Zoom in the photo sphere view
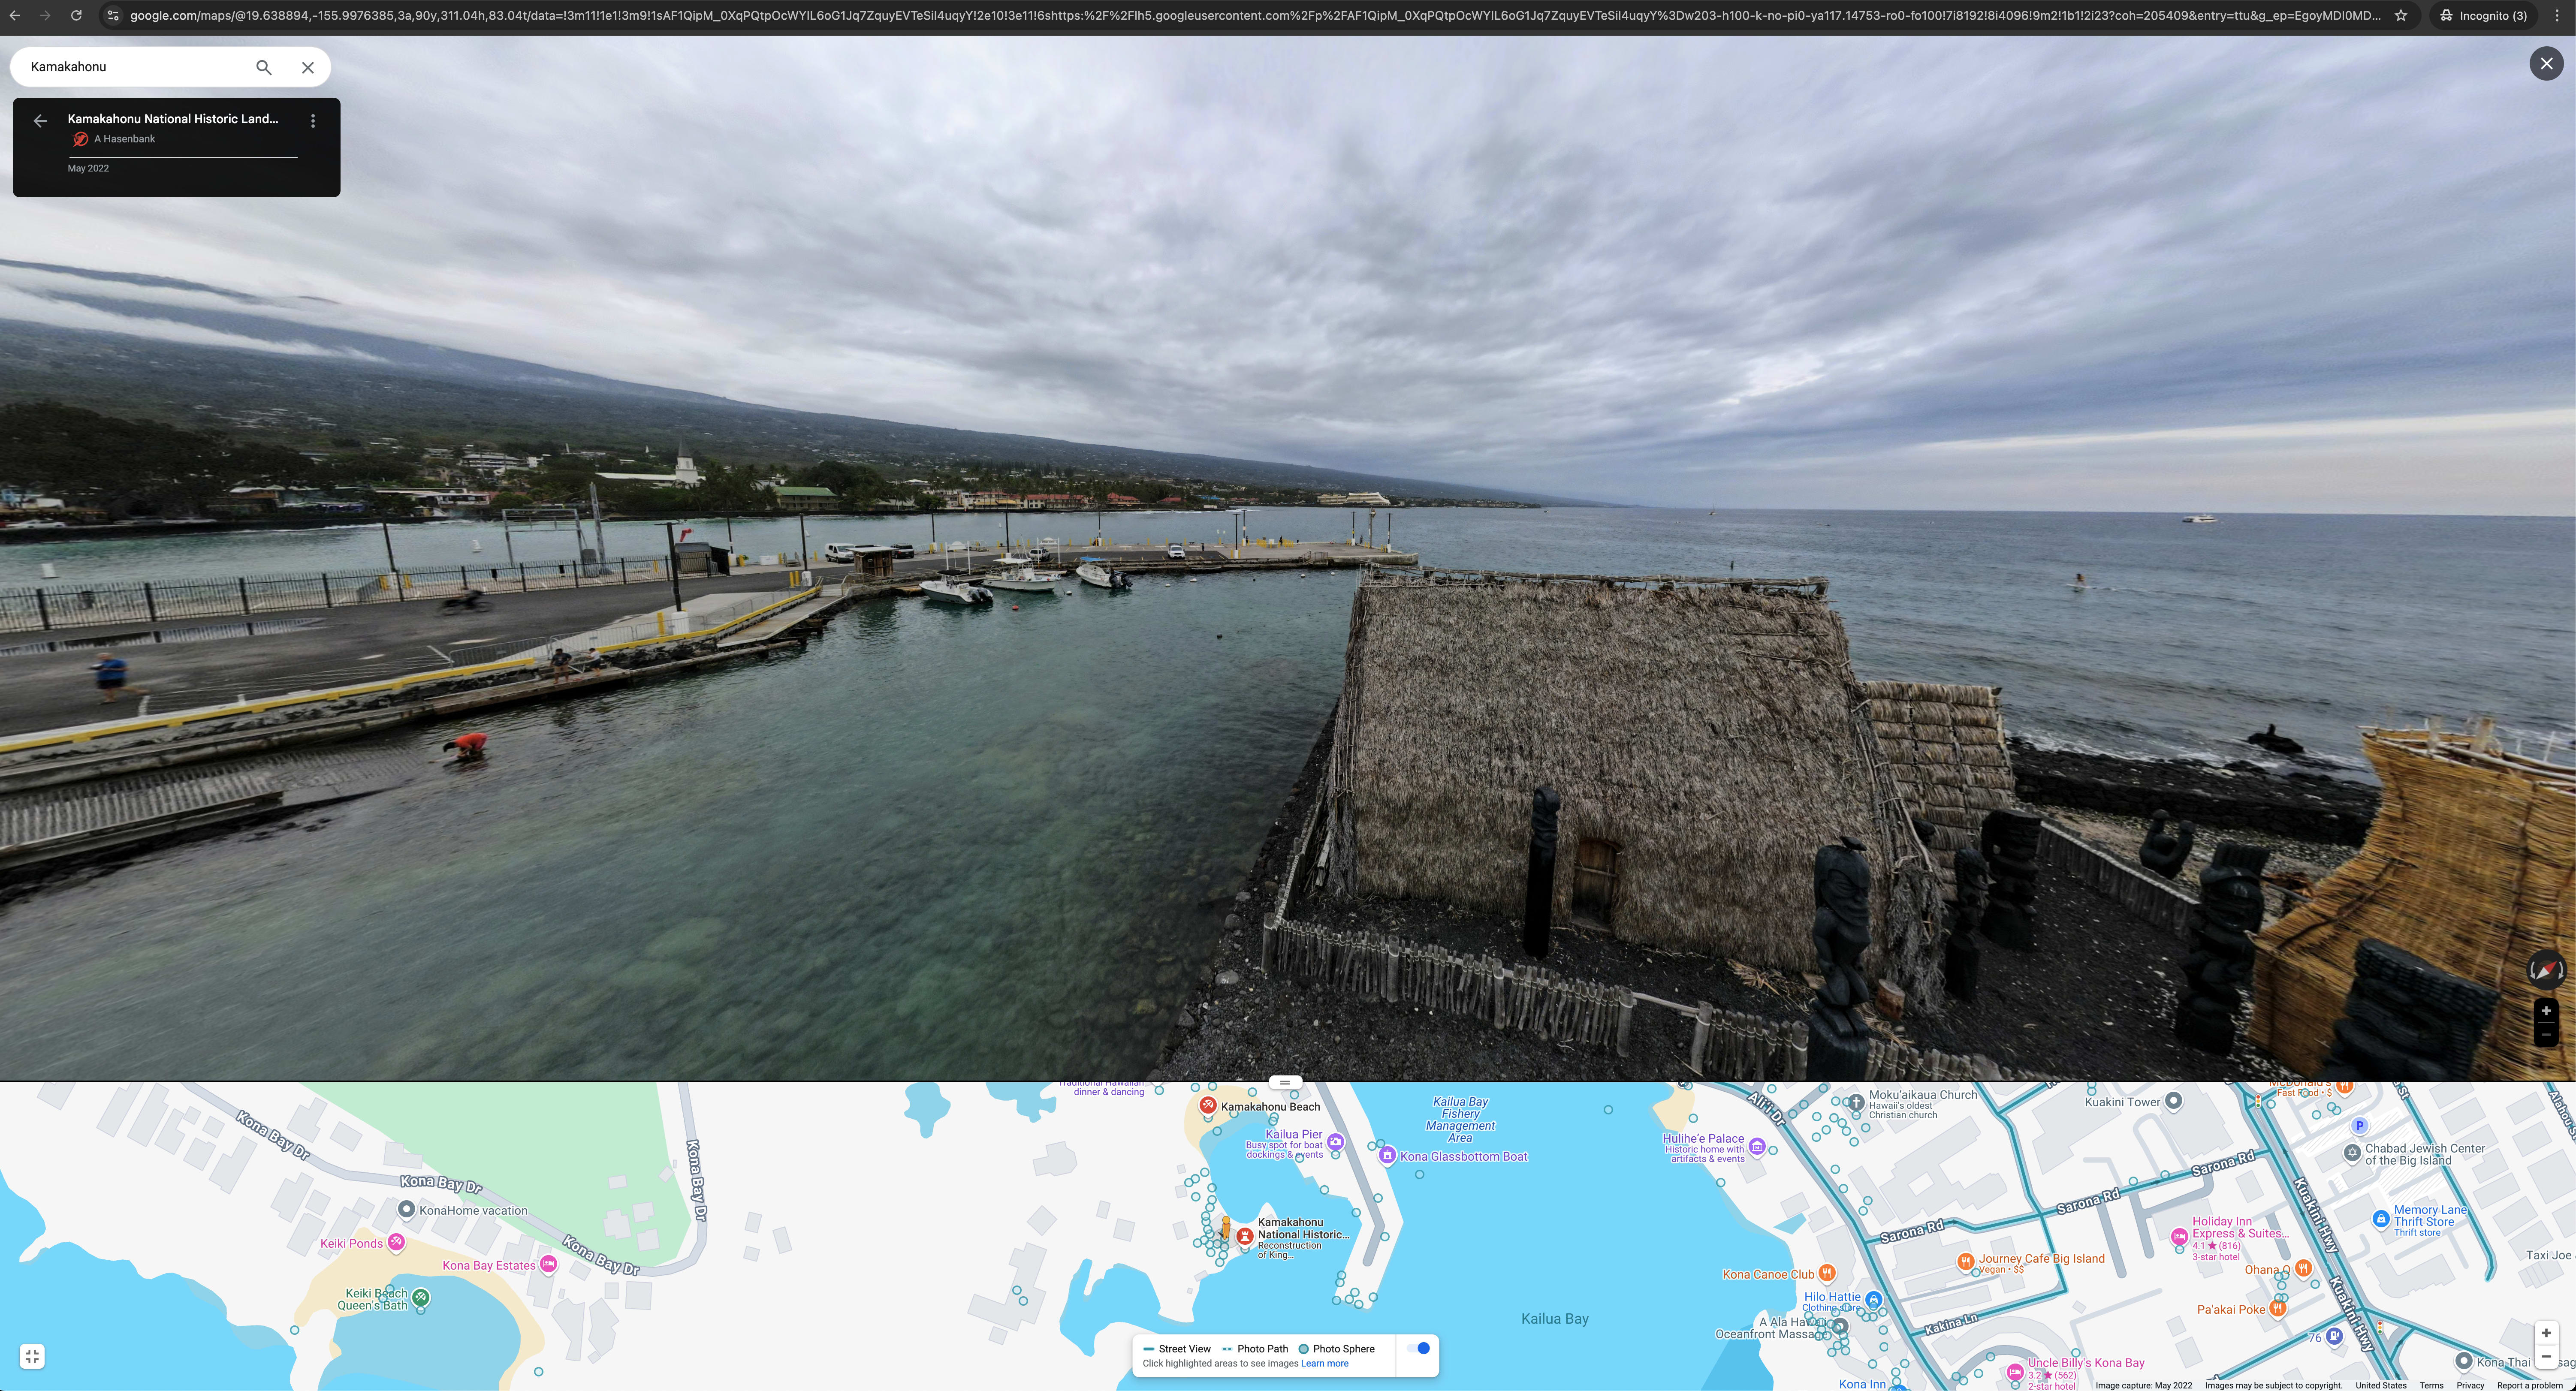Image resolution: width=2576 pixels, height=1391 pixels. tap(2546, 1011)
